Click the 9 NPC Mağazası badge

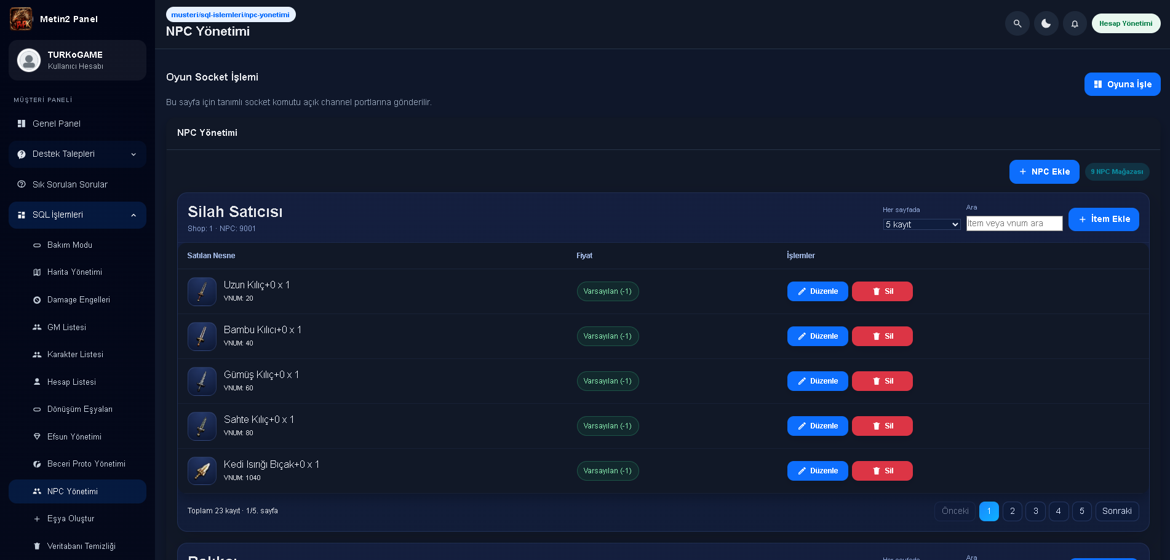1117,172
